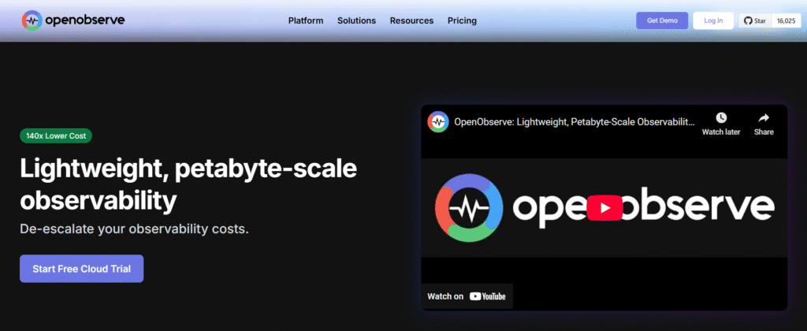Viewport: 807px width, 331px height.
Task: Open the Platform menu
Action: pos(306,20)
